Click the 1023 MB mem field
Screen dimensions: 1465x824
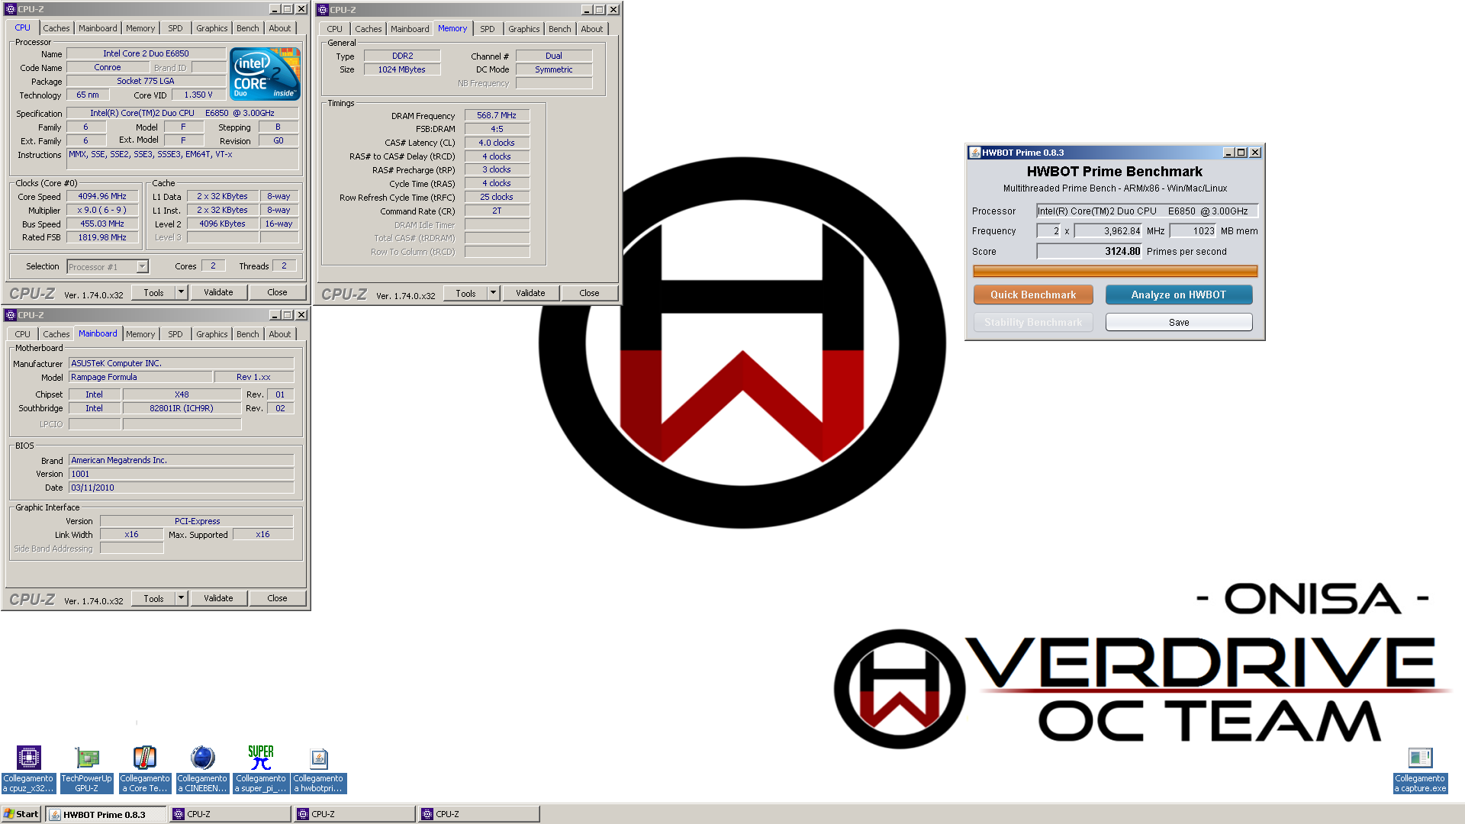tap(1193, 231)
